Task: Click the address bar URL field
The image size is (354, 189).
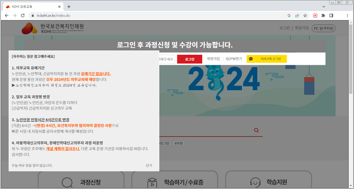Action: click(158, 16)
